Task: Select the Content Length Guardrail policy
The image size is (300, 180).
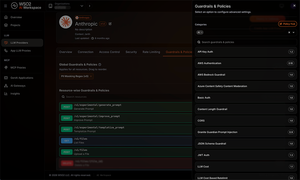Action: click(246, 109)
